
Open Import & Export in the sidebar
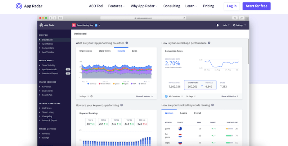tap(49, 121)
